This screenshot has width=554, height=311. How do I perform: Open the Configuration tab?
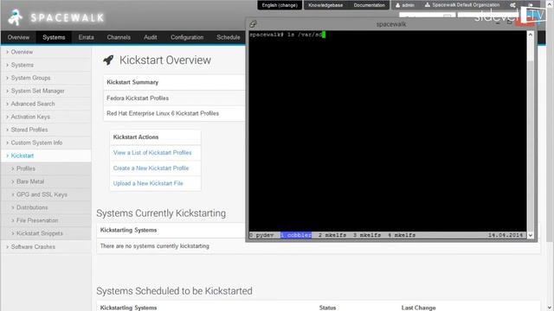pos(187,37)
